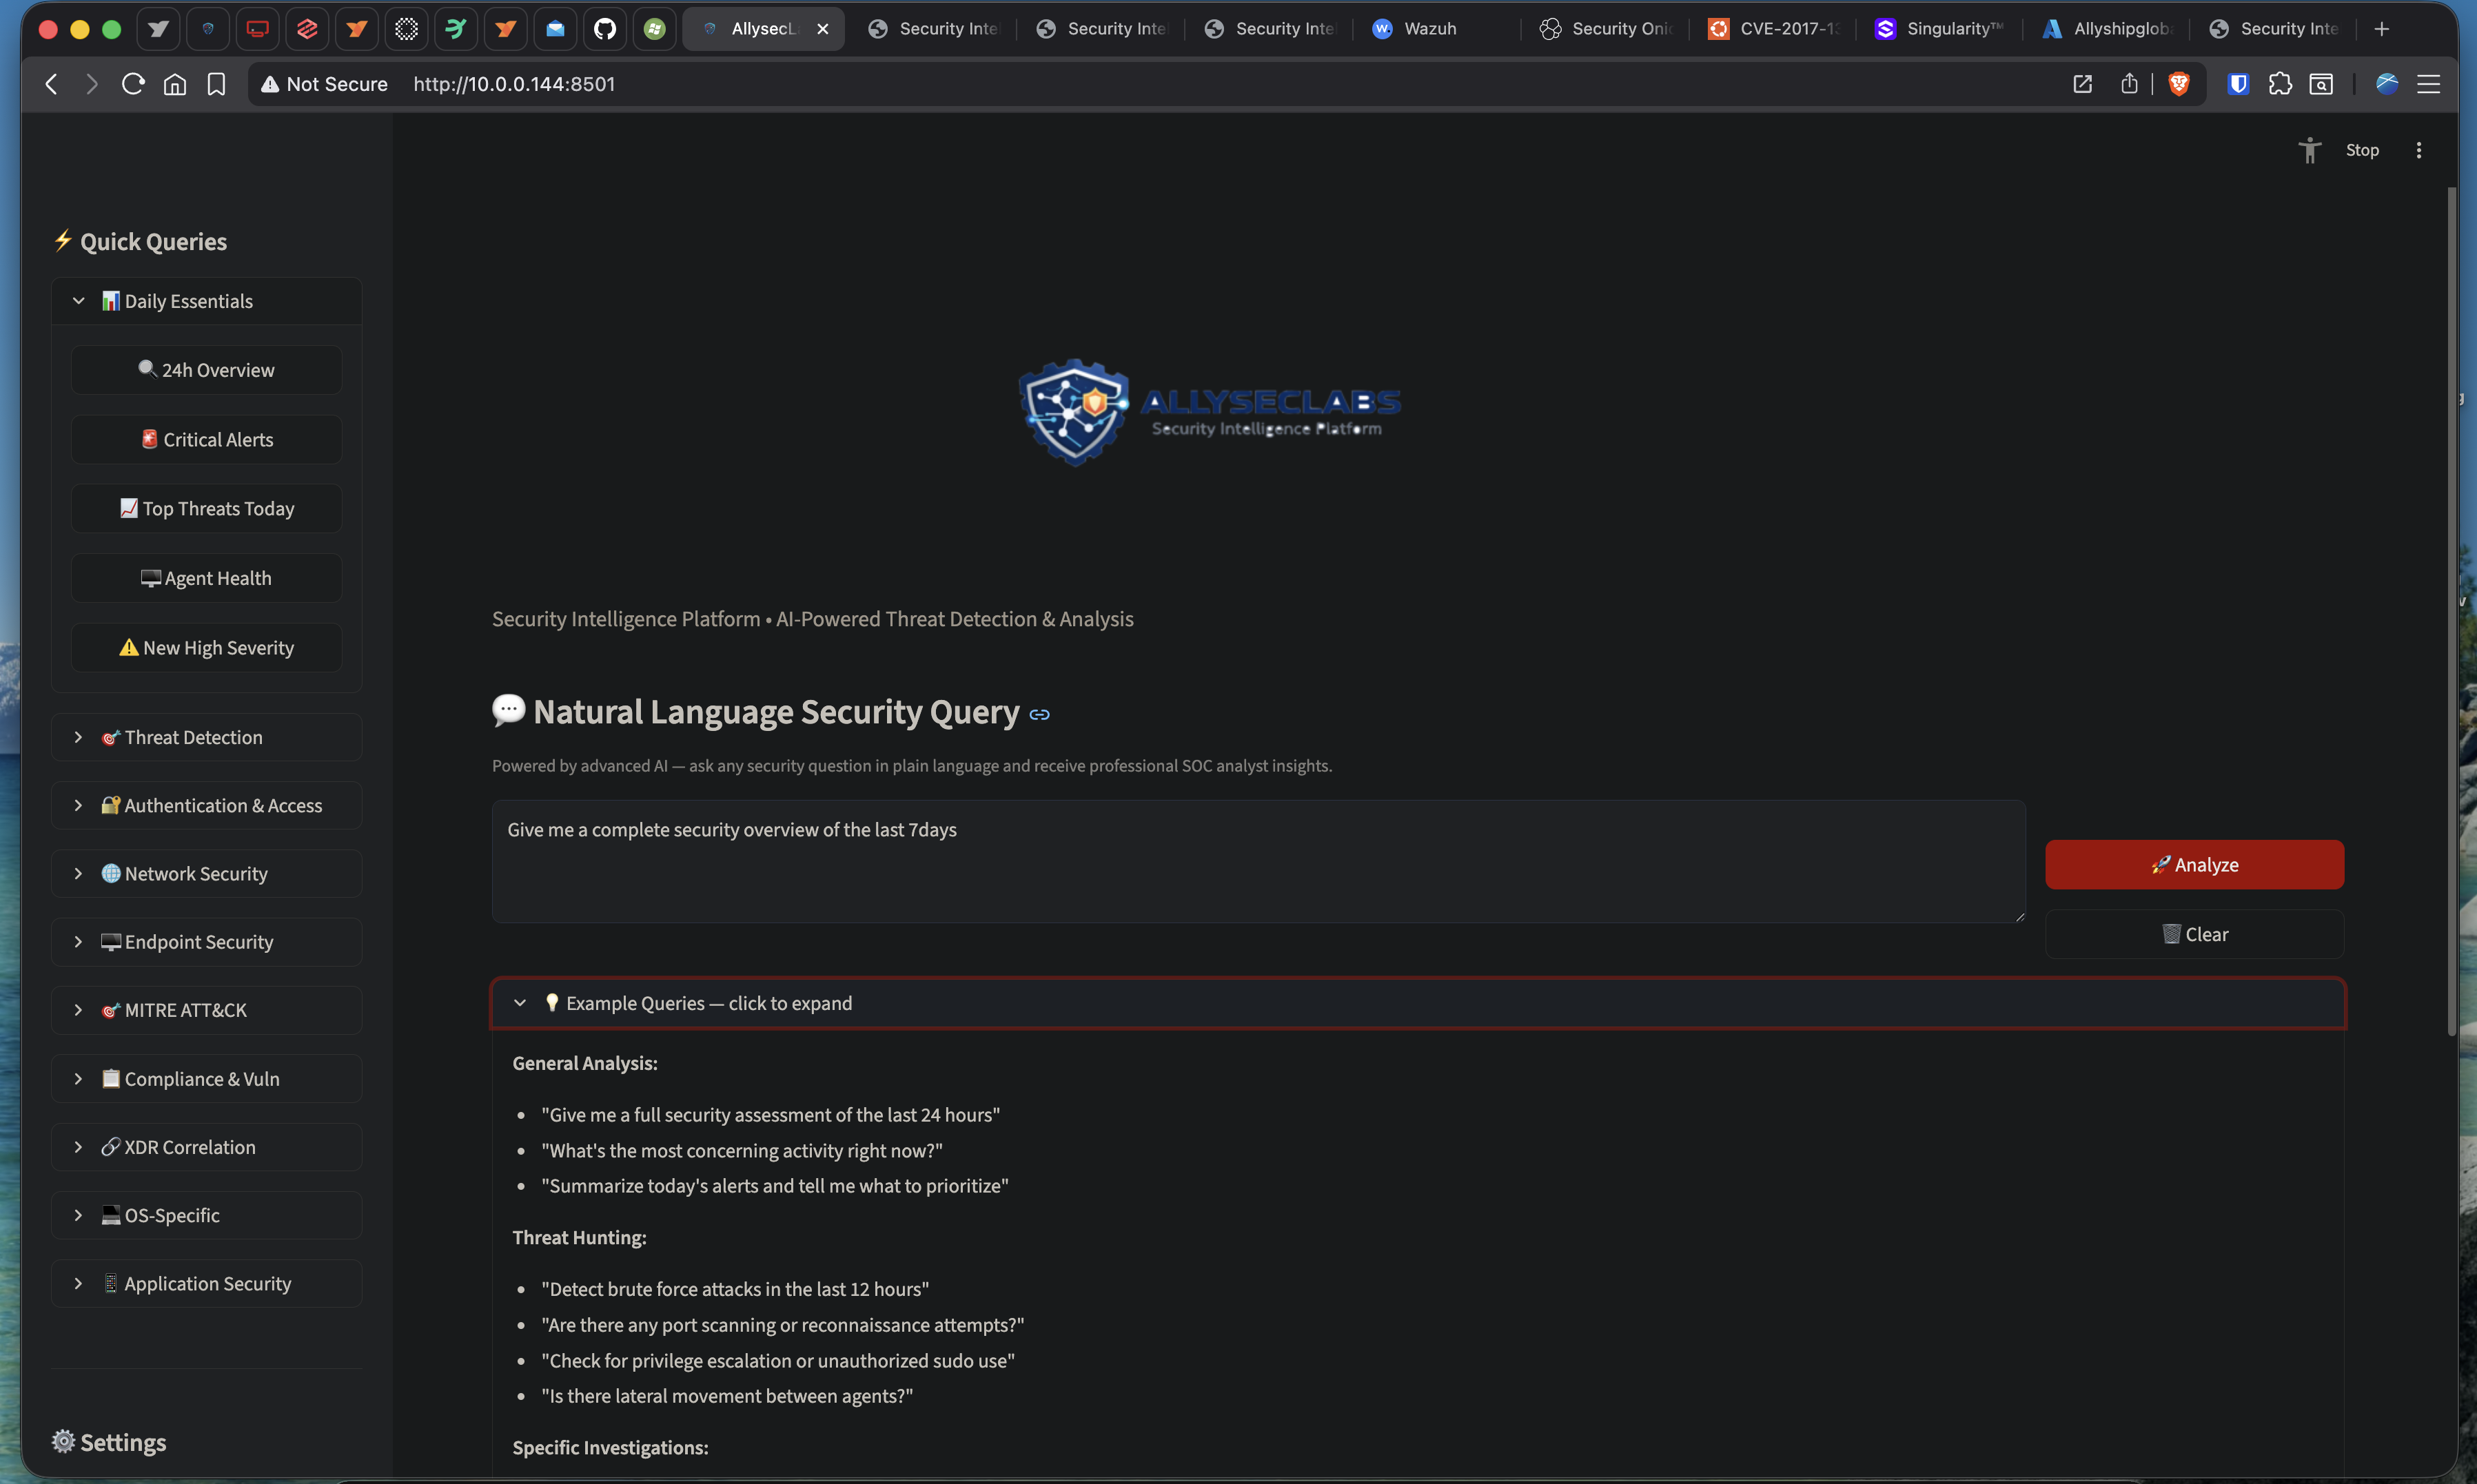Expand the XDR Correlation section
2477x1484 pixels.
click(x=207, y=1147)
